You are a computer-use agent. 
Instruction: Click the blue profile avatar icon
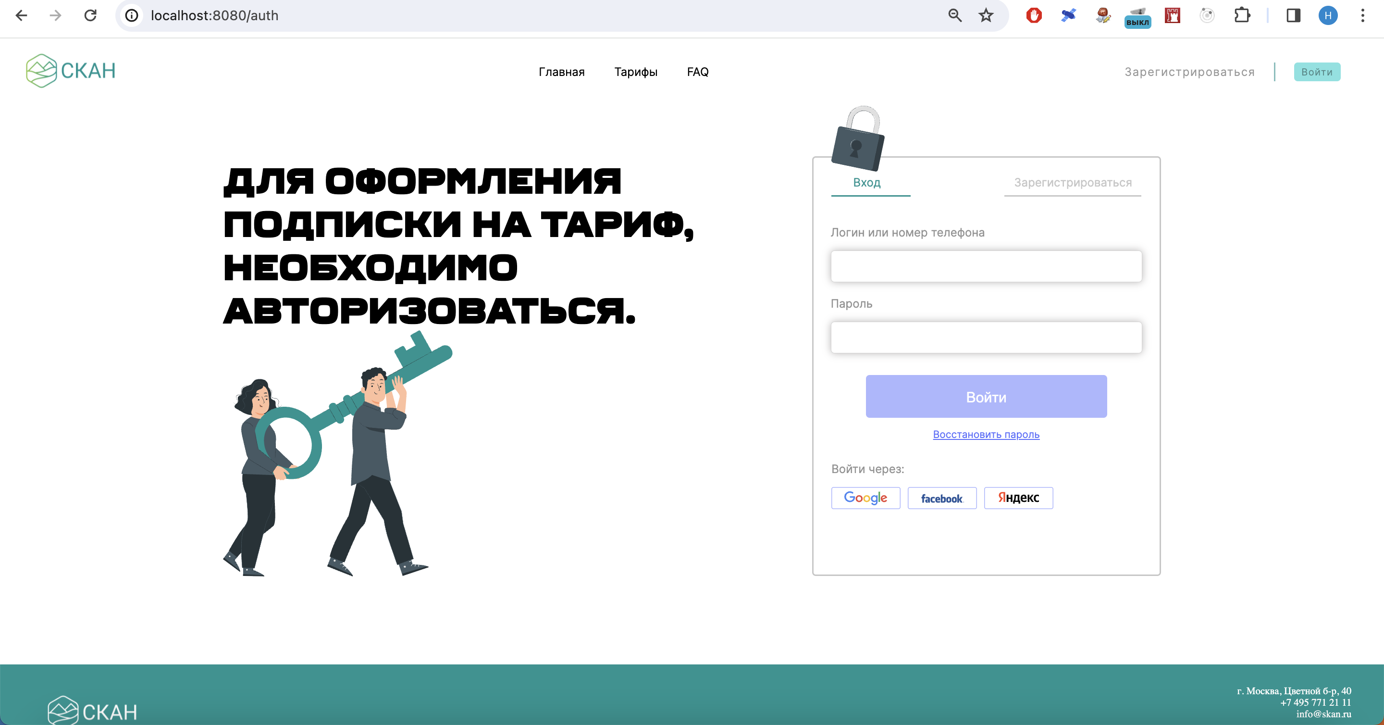[x=1328, y=15]
